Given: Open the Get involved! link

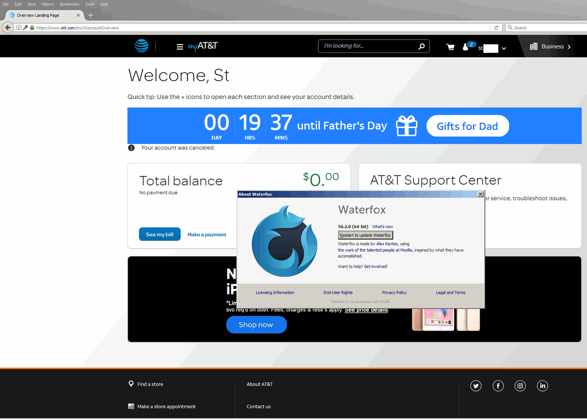Looking at the screenshot, I should [x=375, y=267].
